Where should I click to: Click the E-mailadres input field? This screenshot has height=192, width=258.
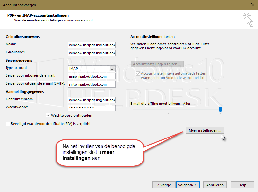point(92,53)
